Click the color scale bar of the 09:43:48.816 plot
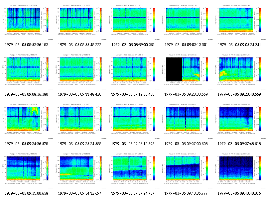 (260, 168)
